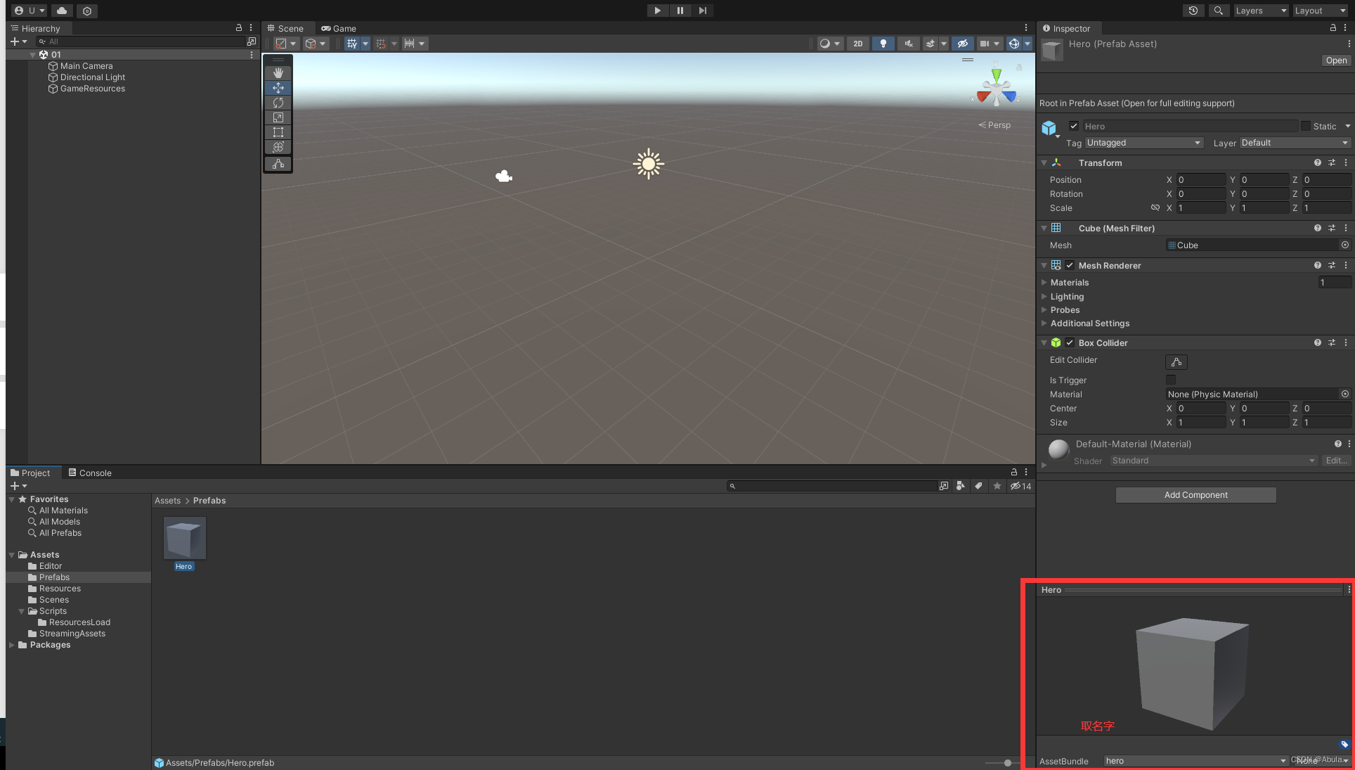Click the Open prefab button

(x=1336, y=60)
